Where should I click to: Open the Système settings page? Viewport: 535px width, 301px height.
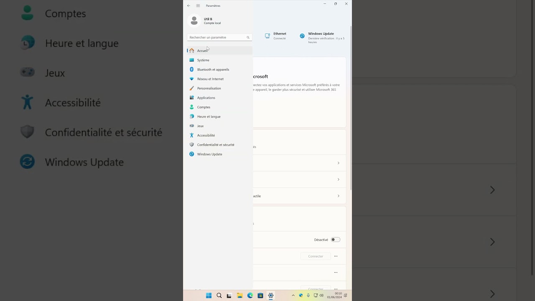(219, 60)
